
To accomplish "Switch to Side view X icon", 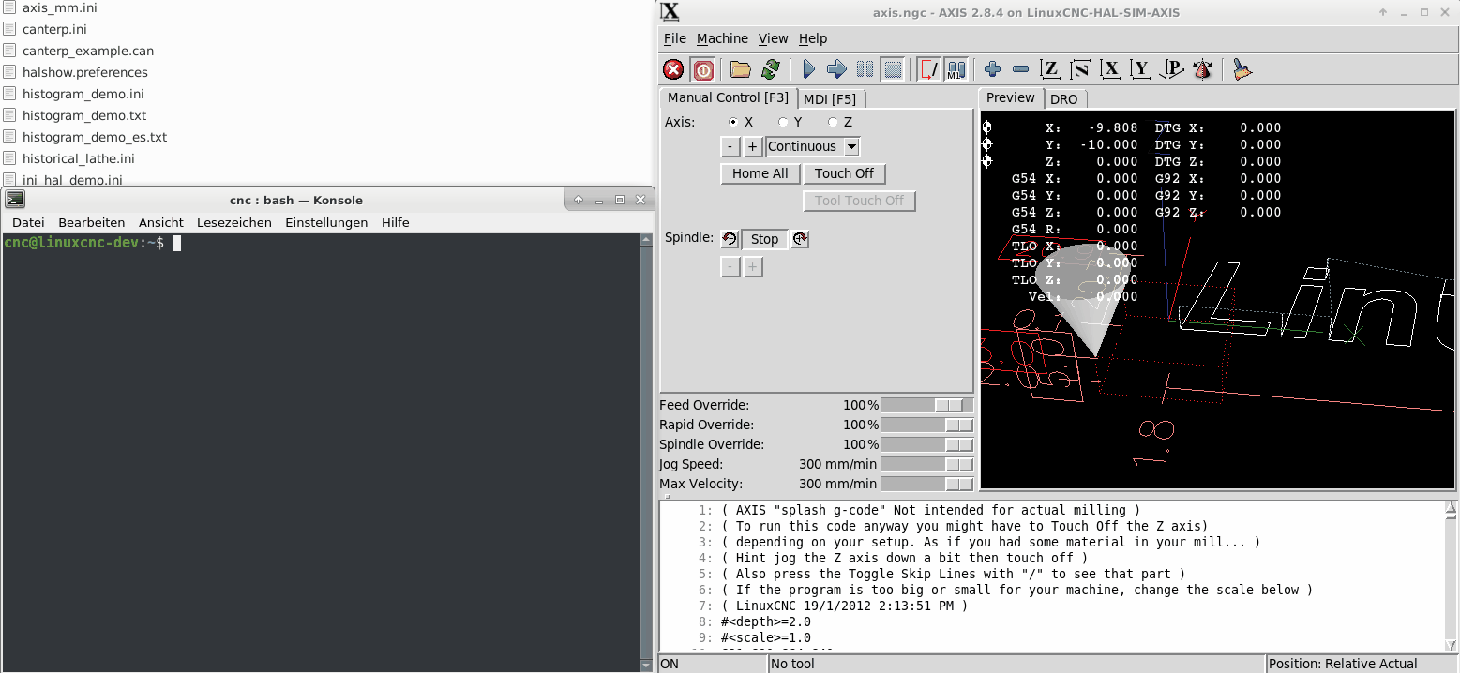I will tap(1111, 69).
